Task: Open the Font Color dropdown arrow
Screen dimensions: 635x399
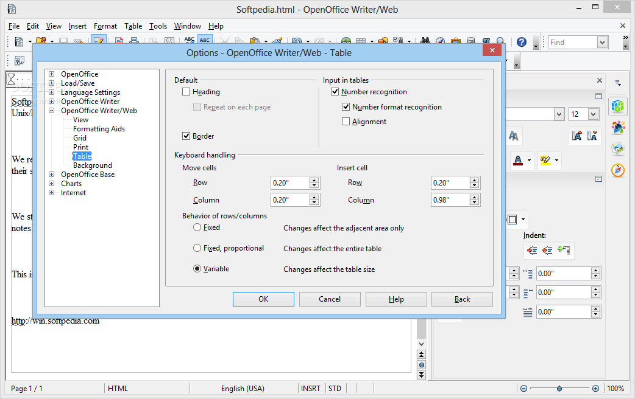Action: pyautogui.click(x=529, y=161)
